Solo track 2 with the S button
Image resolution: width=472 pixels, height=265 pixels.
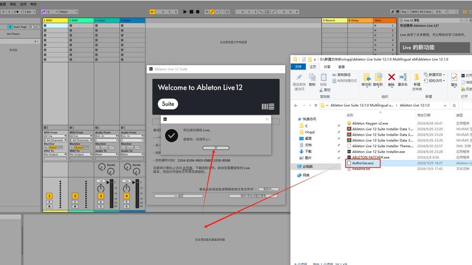coord(75,202)
